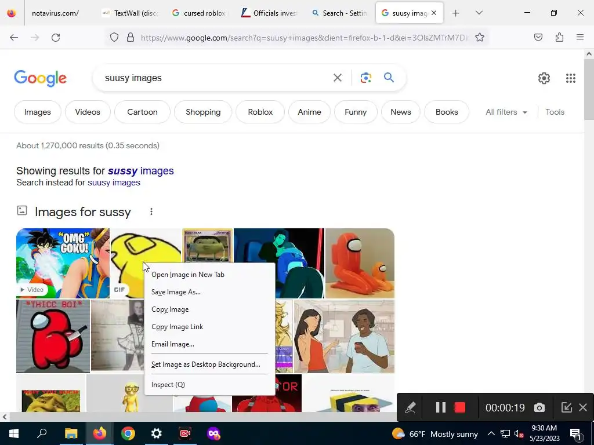
Task: Reload the page with the refresh icon
Action: point(56,38)
